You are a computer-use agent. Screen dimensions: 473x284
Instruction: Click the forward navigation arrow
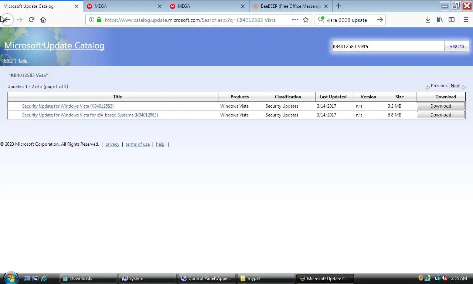point(20,20)
